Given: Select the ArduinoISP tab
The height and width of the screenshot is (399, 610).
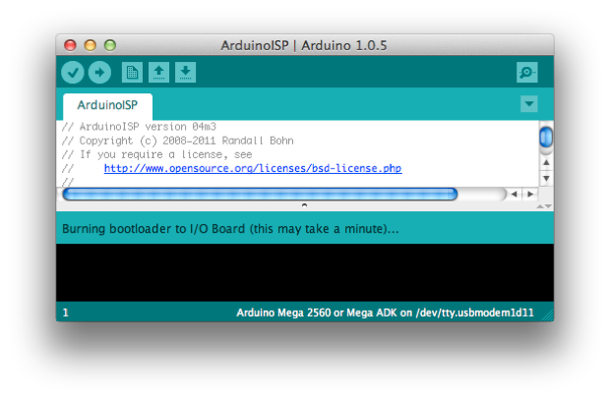Looking at the screenshot, I should (x=108, y=105).
